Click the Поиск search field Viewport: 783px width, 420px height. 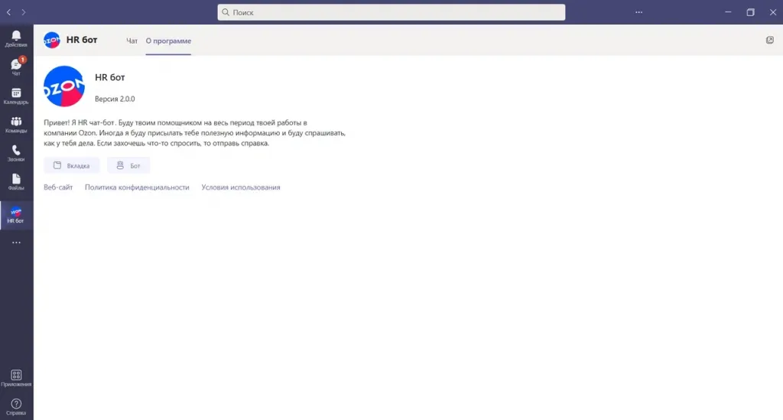pos(391,12)
